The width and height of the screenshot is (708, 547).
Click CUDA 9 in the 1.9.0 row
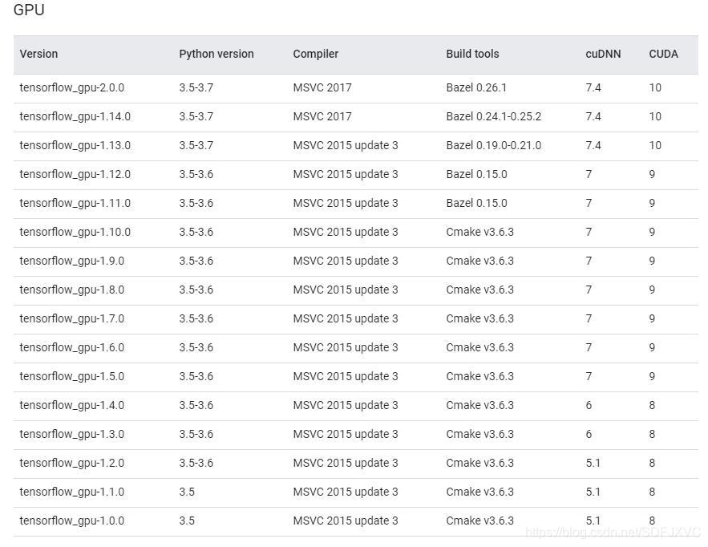pos(652,261)
